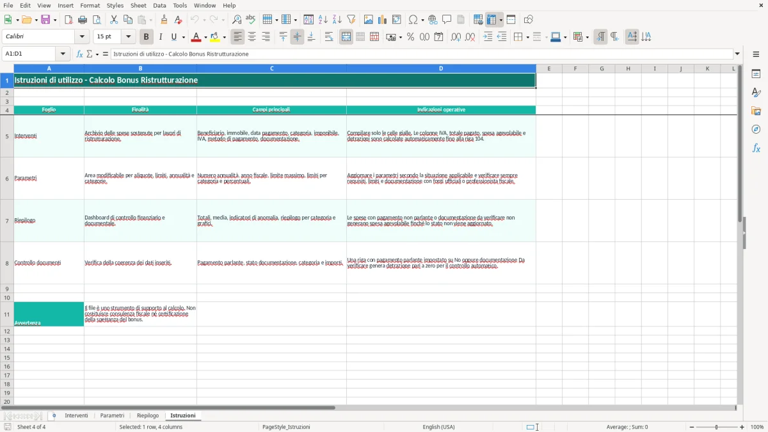
Task: Insert a comment
Action: point(447,20)
